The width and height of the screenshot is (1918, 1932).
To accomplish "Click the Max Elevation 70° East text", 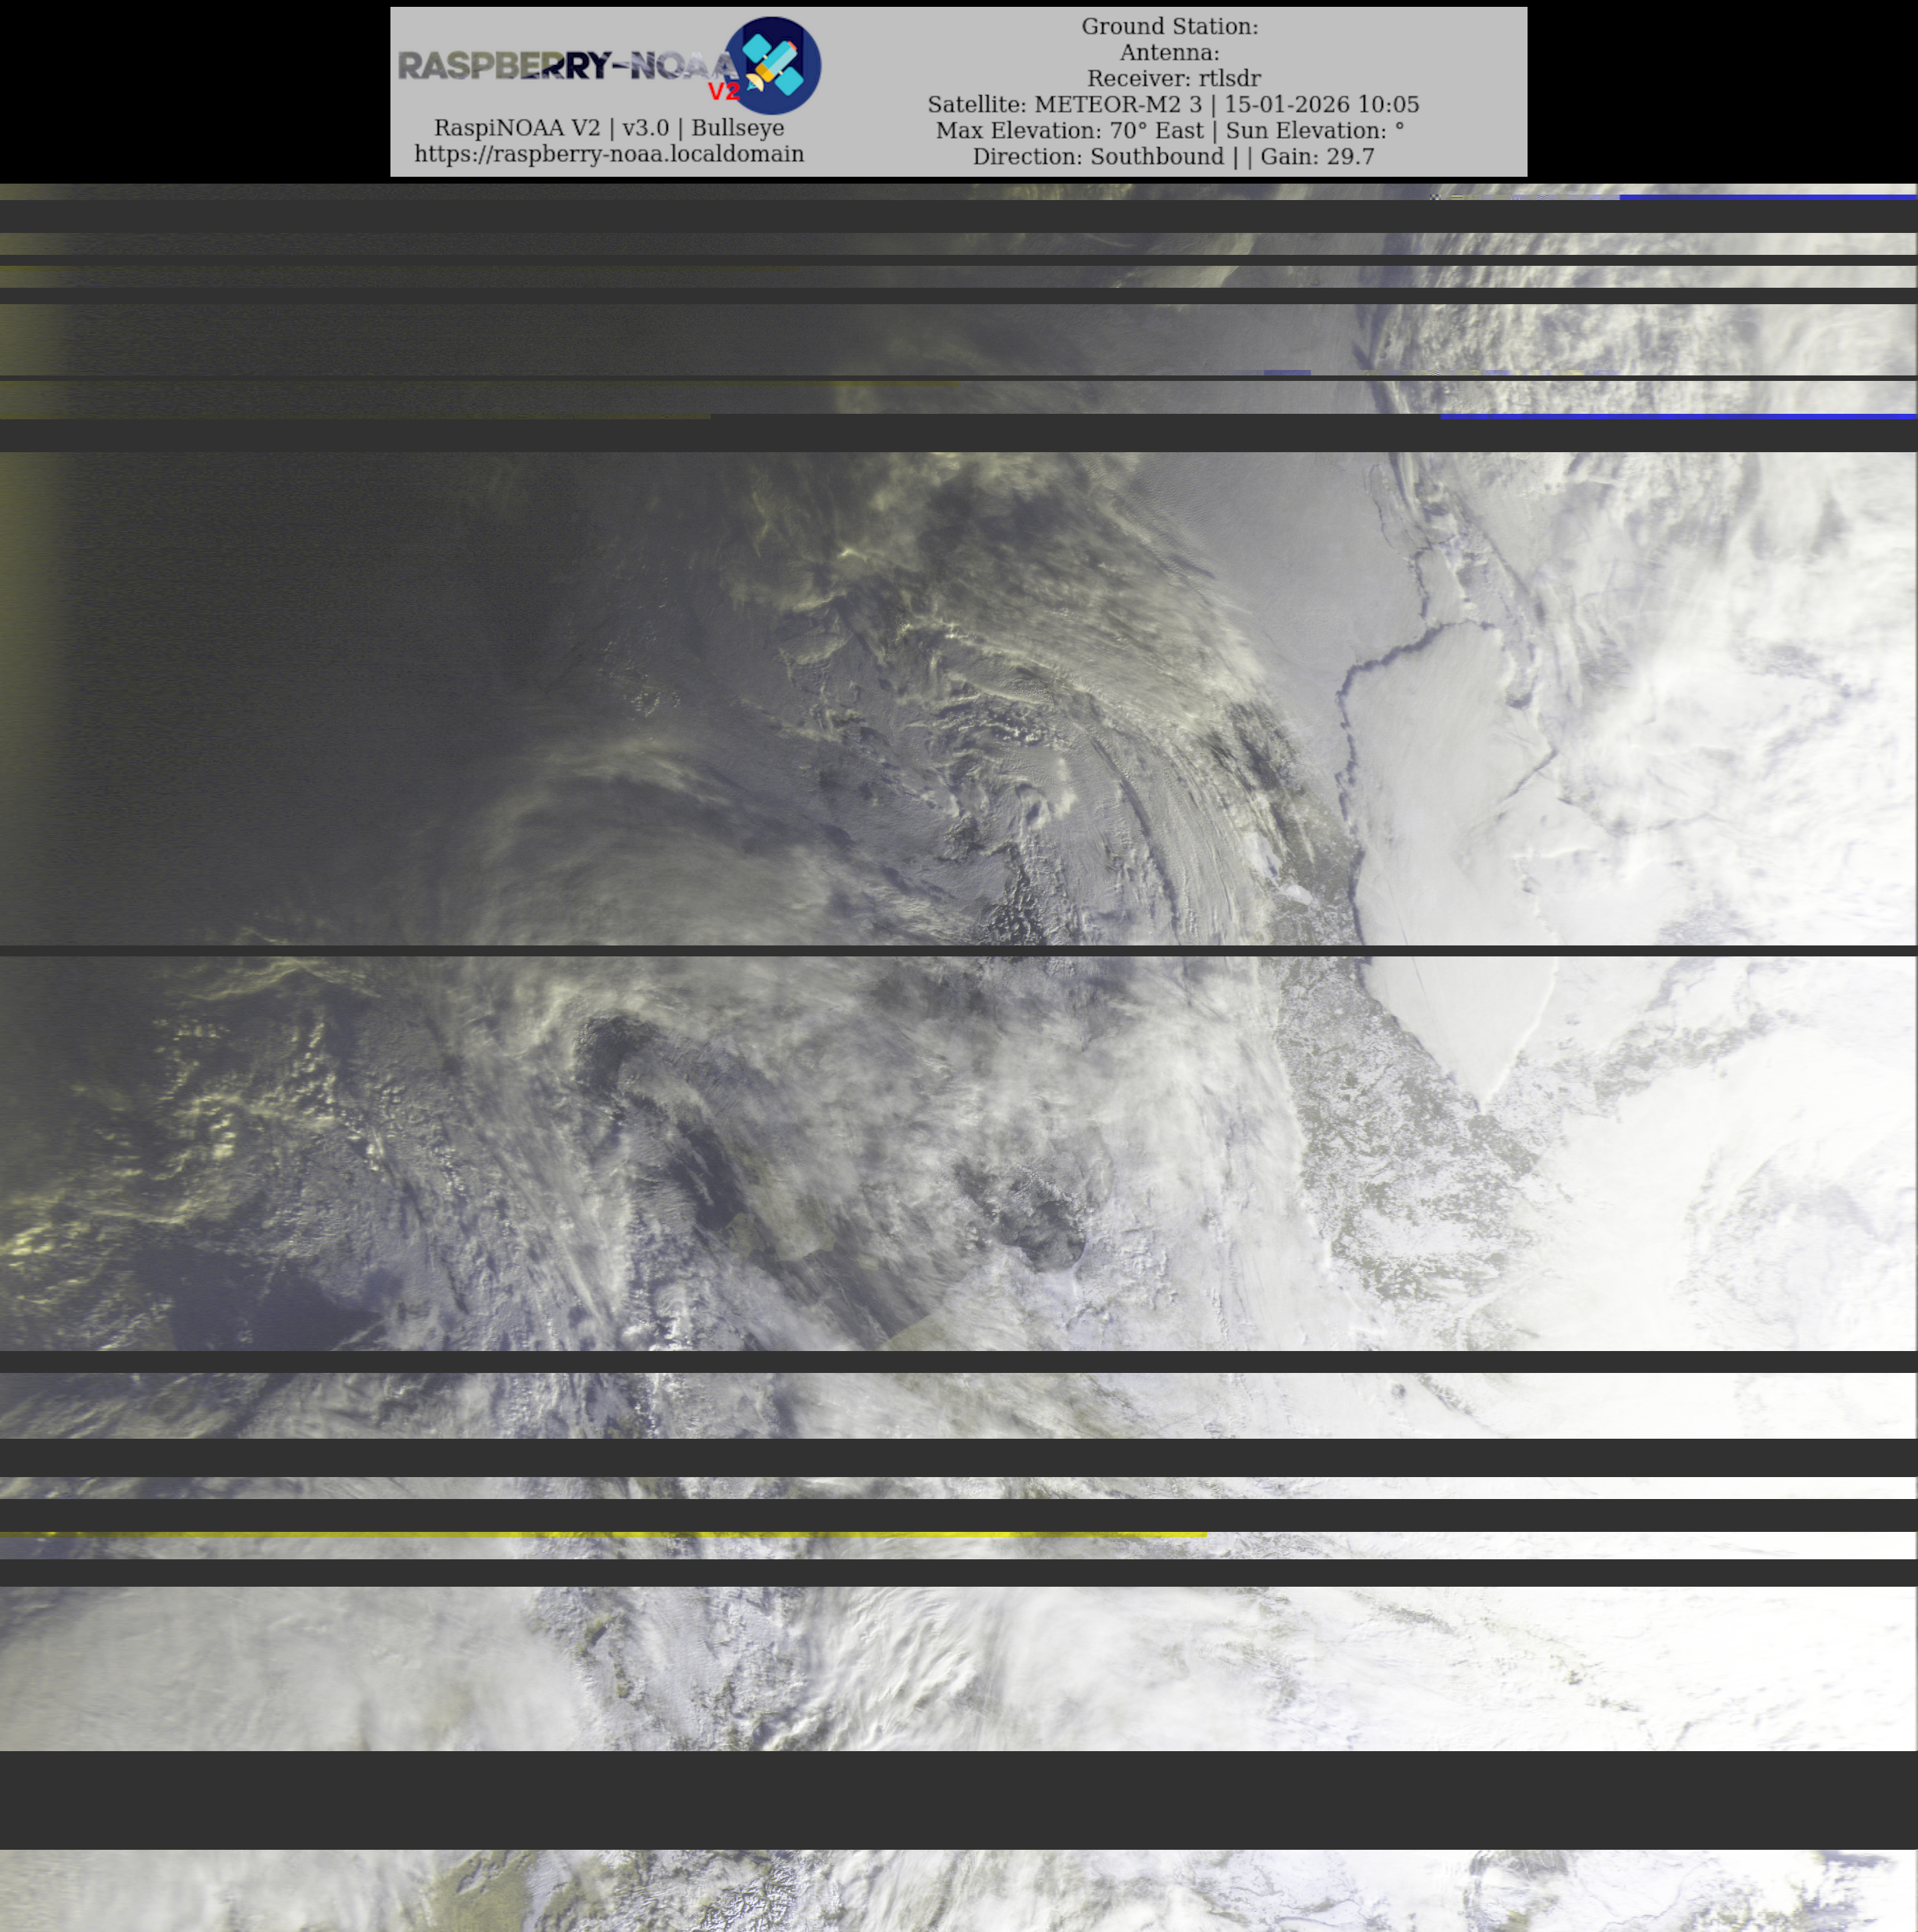I will click(x=1070, y=130).
